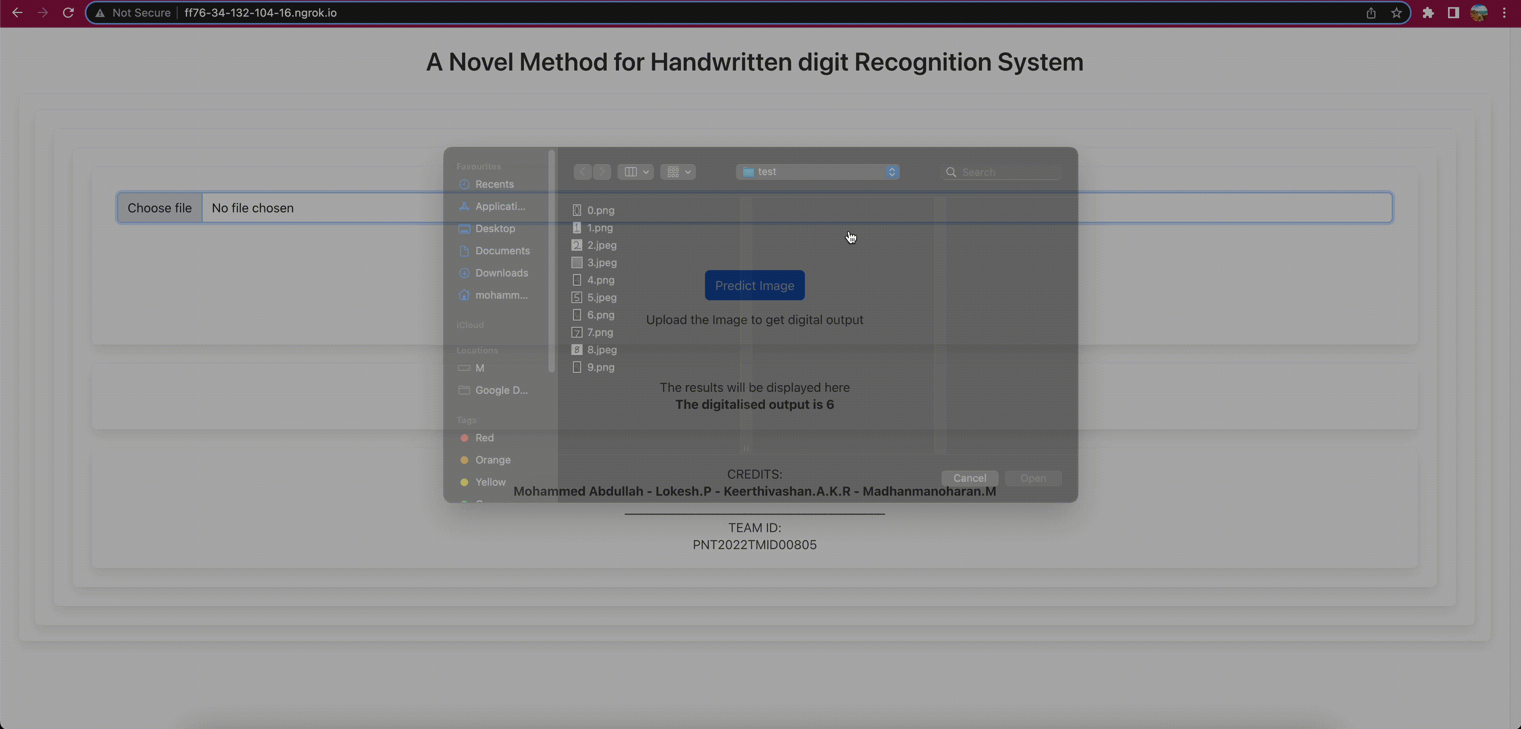Bookmark this page with the star icon

click(x=1396, y=12)
